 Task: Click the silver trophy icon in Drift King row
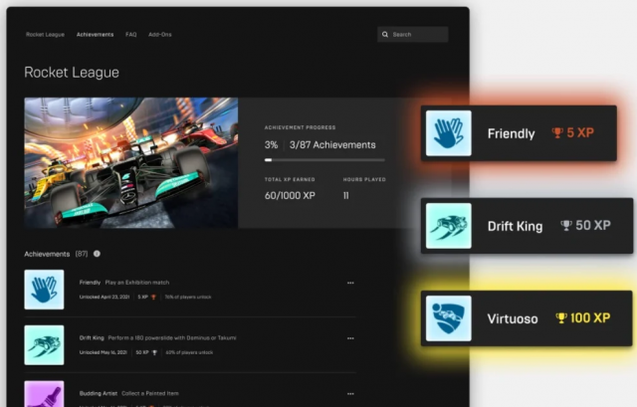click(x=154, y=352)
